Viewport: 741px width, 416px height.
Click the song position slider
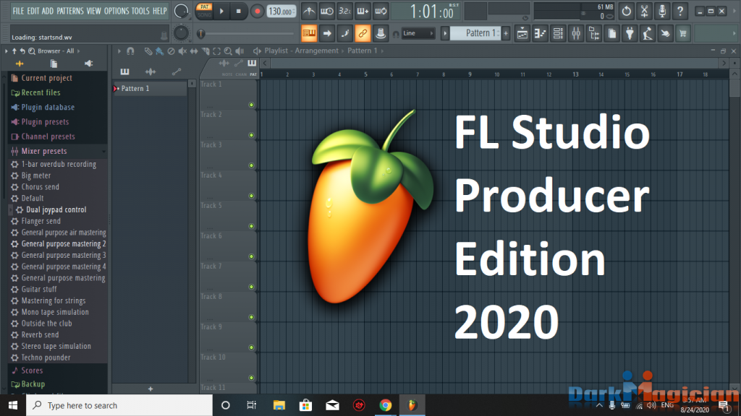pos(246,33)
